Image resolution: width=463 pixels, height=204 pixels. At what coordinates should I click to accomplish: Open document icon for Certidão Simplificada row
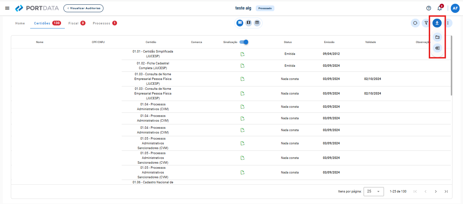243,54
